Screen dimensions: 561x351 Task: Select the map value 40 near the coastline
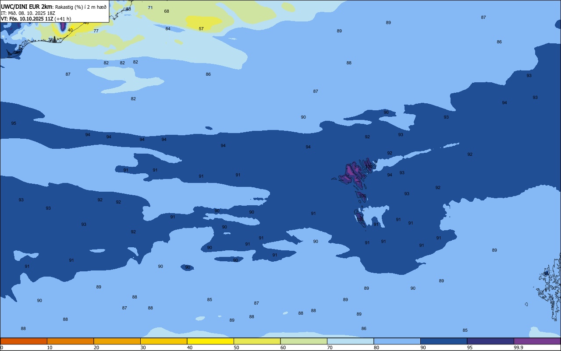[x=70, y=30]
